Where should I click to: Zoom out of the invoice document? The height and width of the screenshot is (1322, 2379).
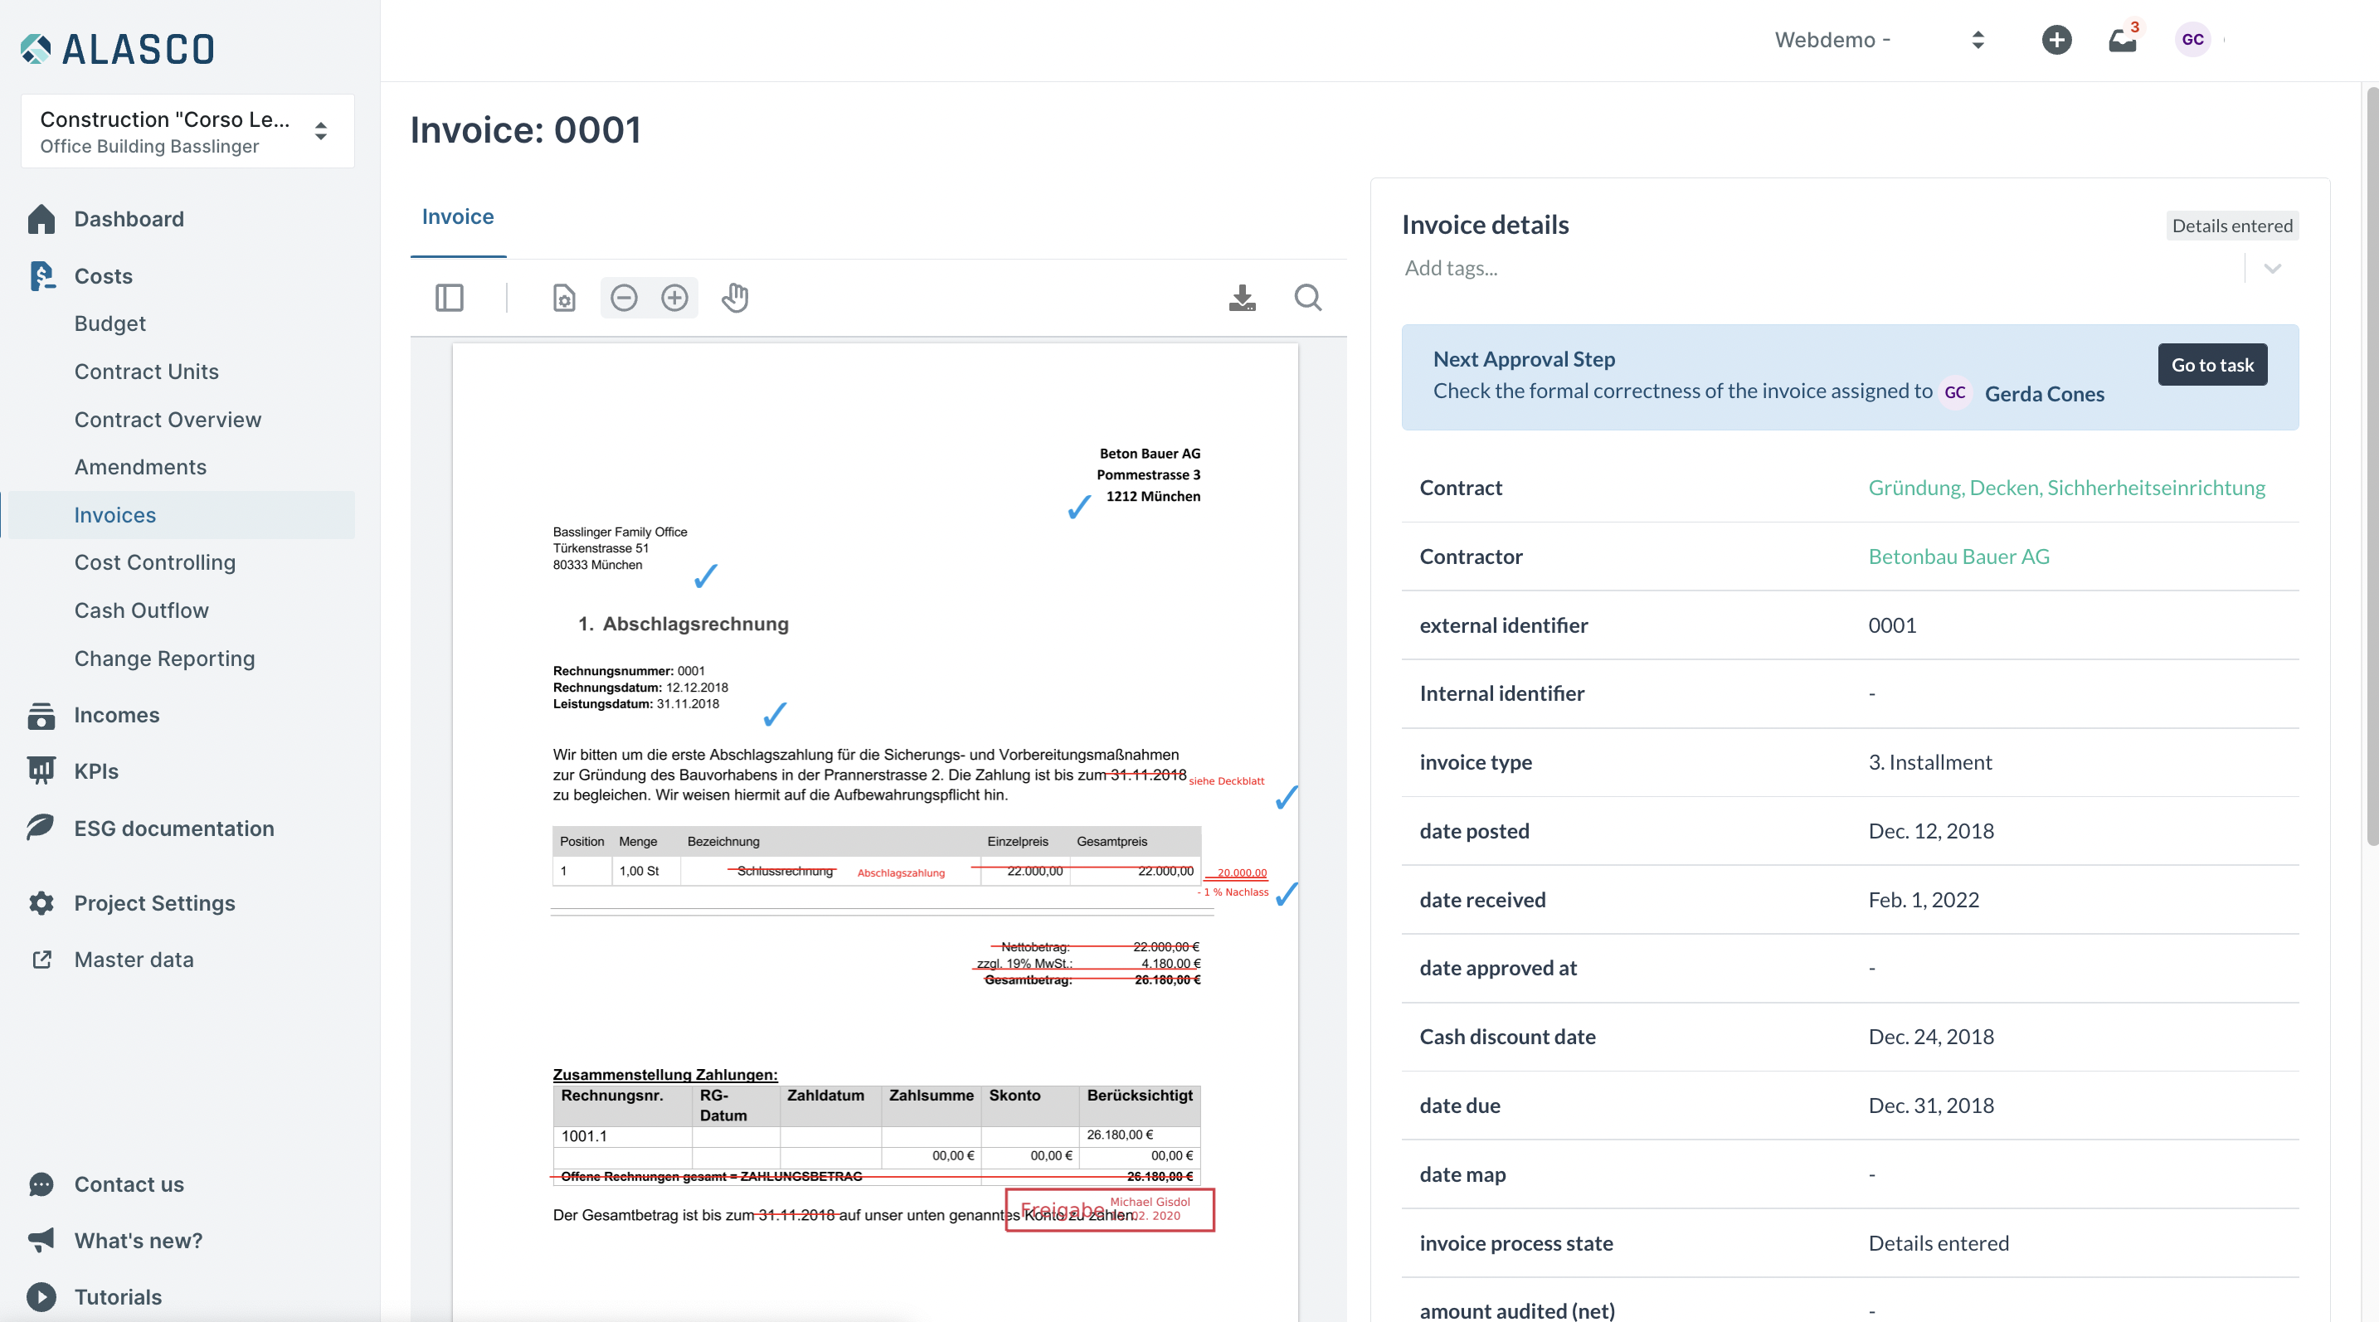(625, 299)
